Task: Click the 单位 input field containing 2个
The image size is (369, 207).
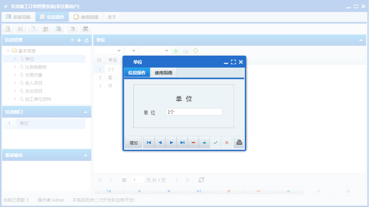Action: [x=194, y=112]
